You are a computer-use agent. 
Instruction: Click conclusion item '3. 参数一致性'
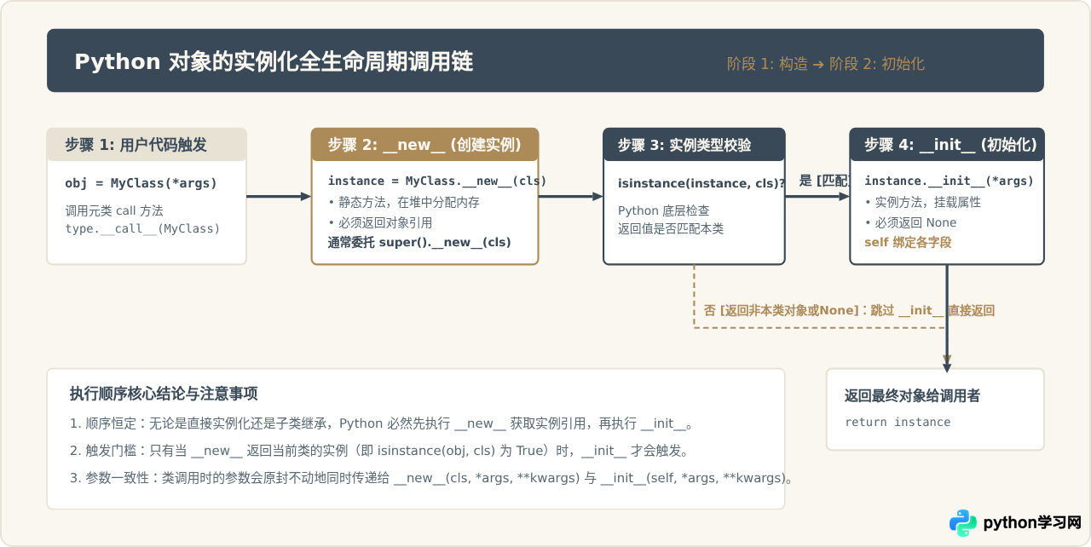[432, 478]
